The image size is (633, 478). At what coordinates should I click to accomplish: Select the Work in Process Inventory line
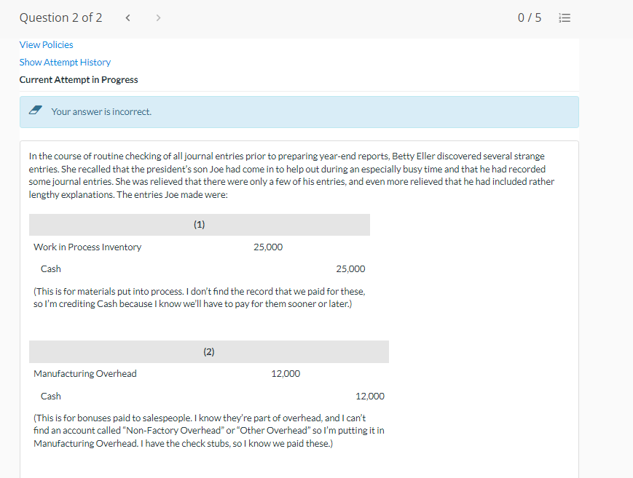(87, 247)
